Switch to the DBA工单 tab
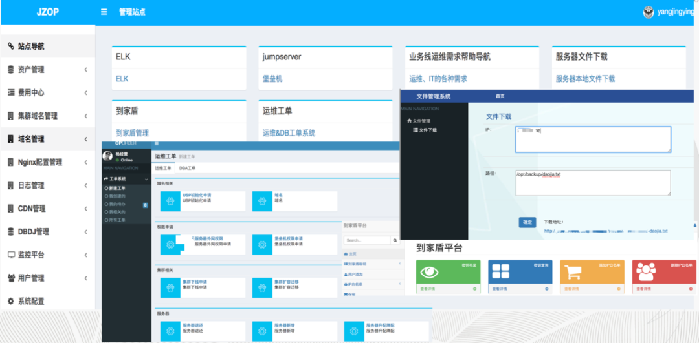The width and height of the screenshot is (699, 343). pyautogui.click(x=187, y=168)
